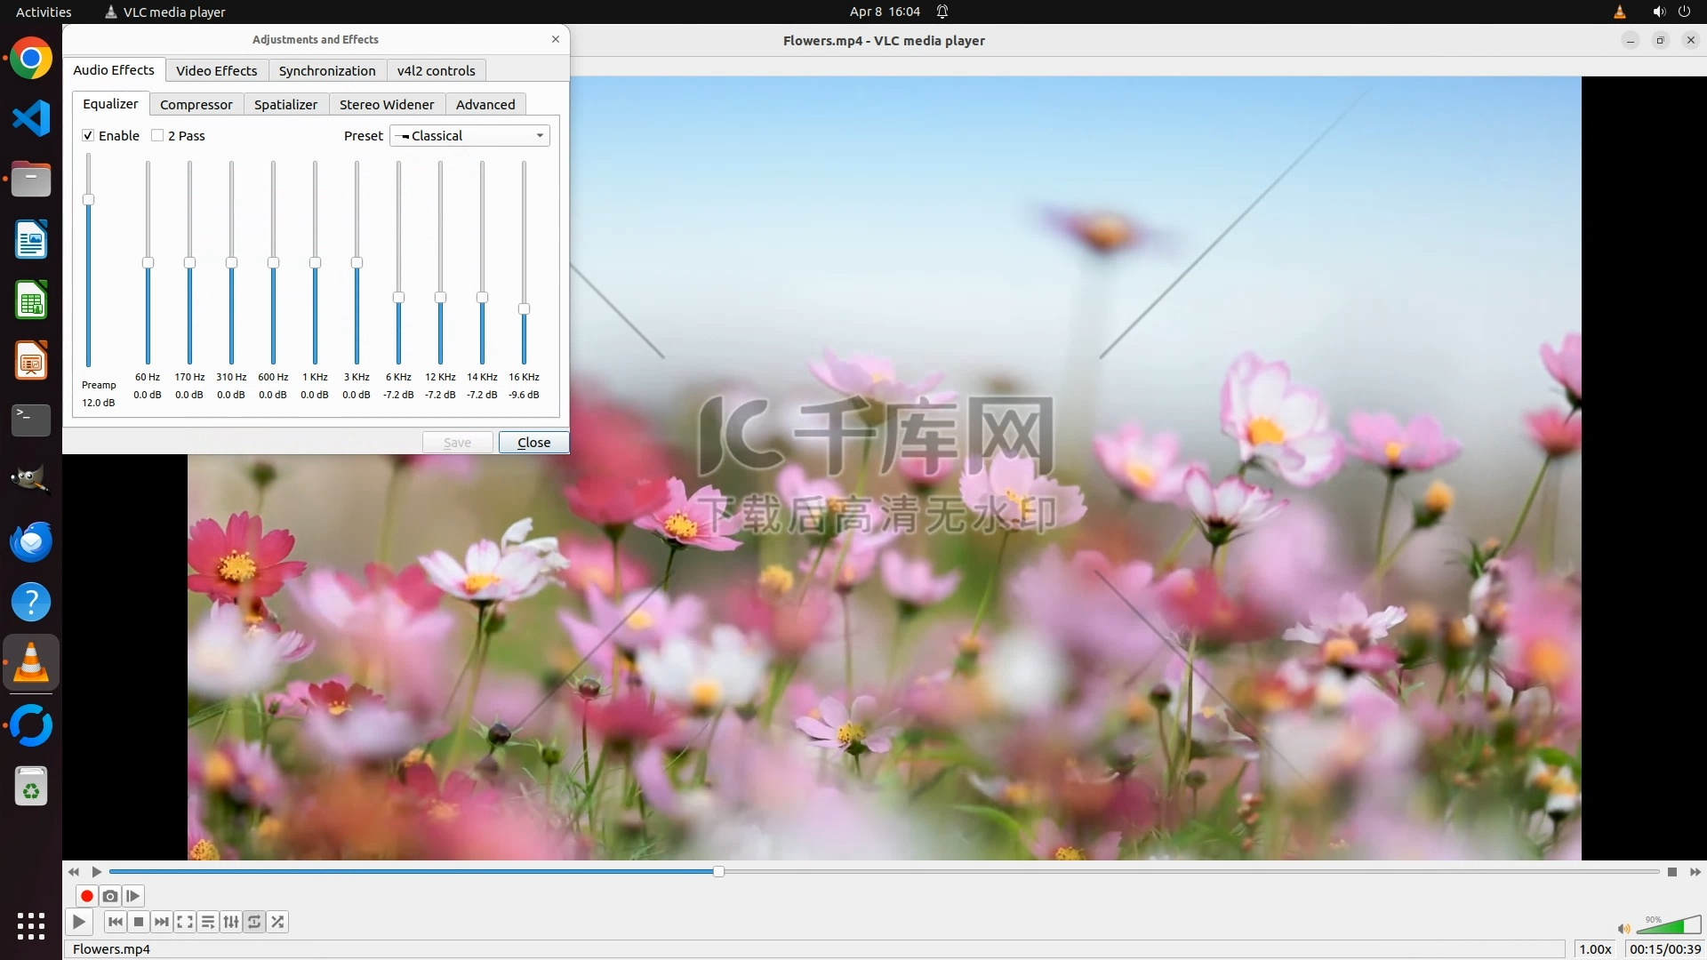This screenshot has width=1707, height=960.
Task: Click the Close button in effects dialog
Action: pos(533,442)
